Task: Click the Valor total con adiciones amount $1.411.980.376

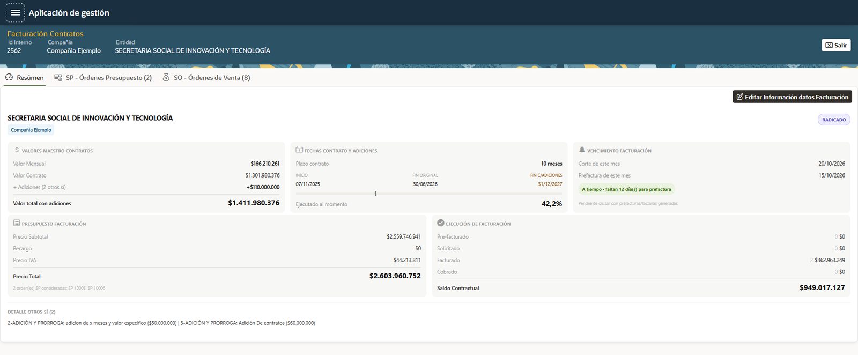Action: click(254, 203)
